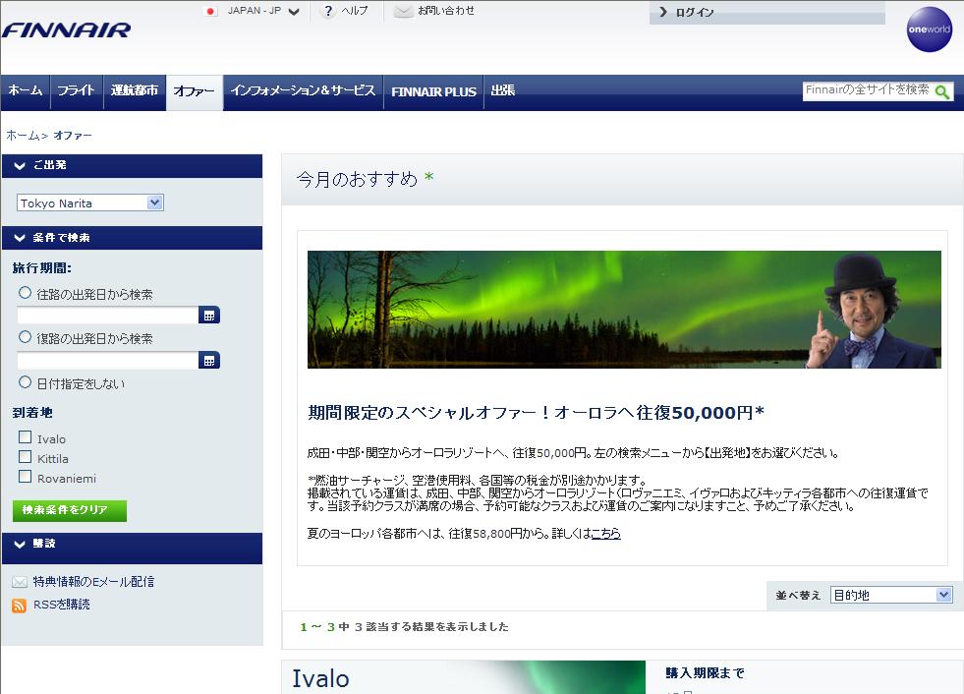The height and width of the screenshot is (694, 964).
Task: Click the green 検索条件をクリア button
Action: 70,510
